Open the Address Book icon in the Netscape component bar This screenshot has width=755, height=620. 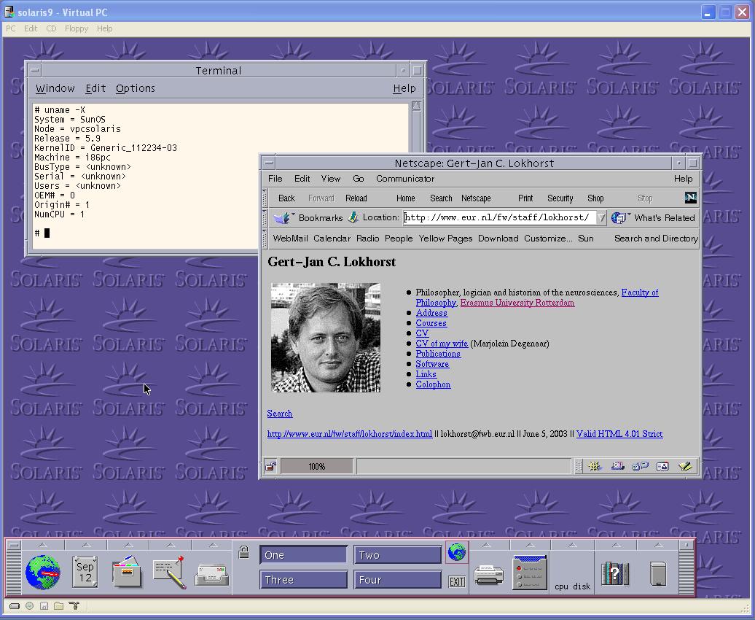pos(662,466)
